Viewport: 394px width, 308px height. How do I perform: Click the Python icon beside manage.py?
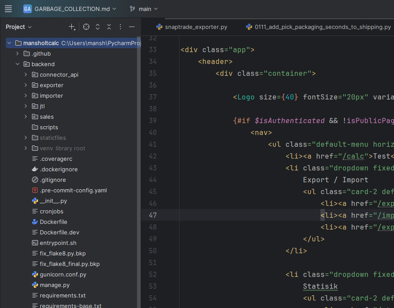pos(34,285)
